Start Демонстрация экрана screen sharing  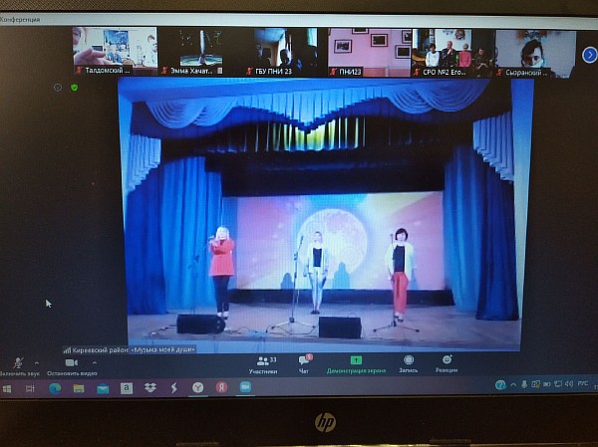coord(356,364)
